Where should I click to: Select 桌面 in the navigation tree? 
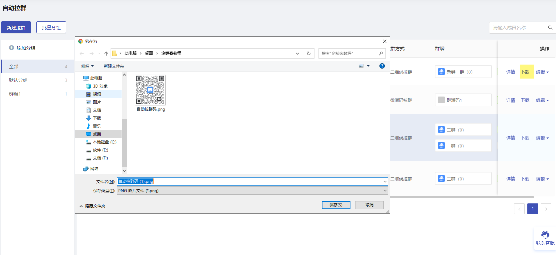coord(97,134)
